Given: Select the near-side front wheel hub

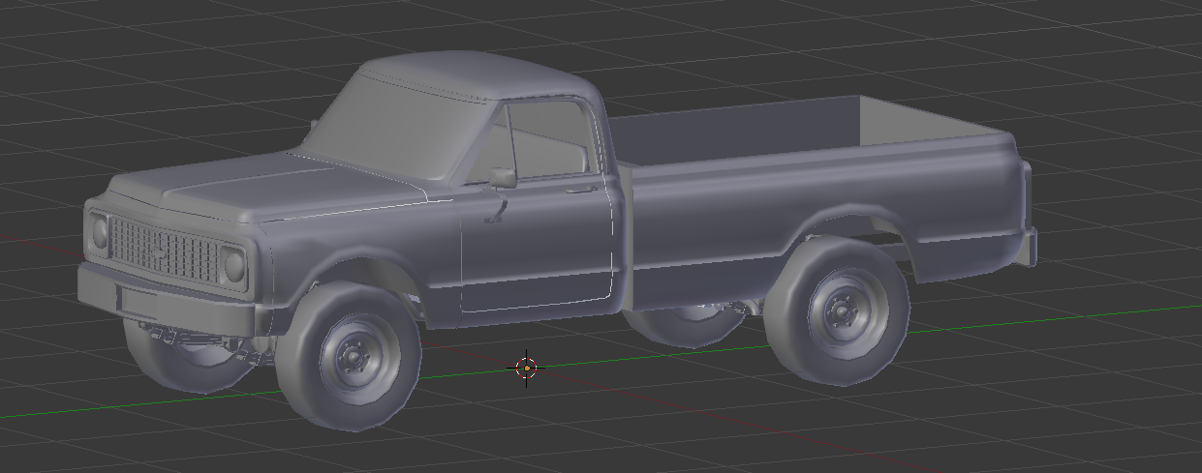Looking at the screenshot, I should pos(354,357).
